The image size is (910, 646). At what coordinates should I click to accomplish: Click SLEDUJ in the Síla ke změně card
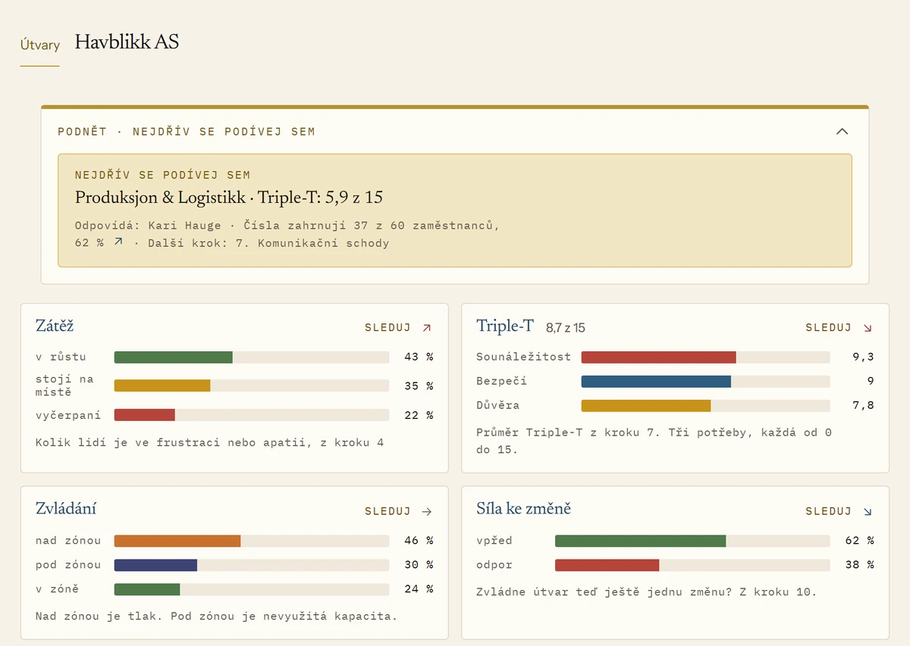tap(829, 511)
